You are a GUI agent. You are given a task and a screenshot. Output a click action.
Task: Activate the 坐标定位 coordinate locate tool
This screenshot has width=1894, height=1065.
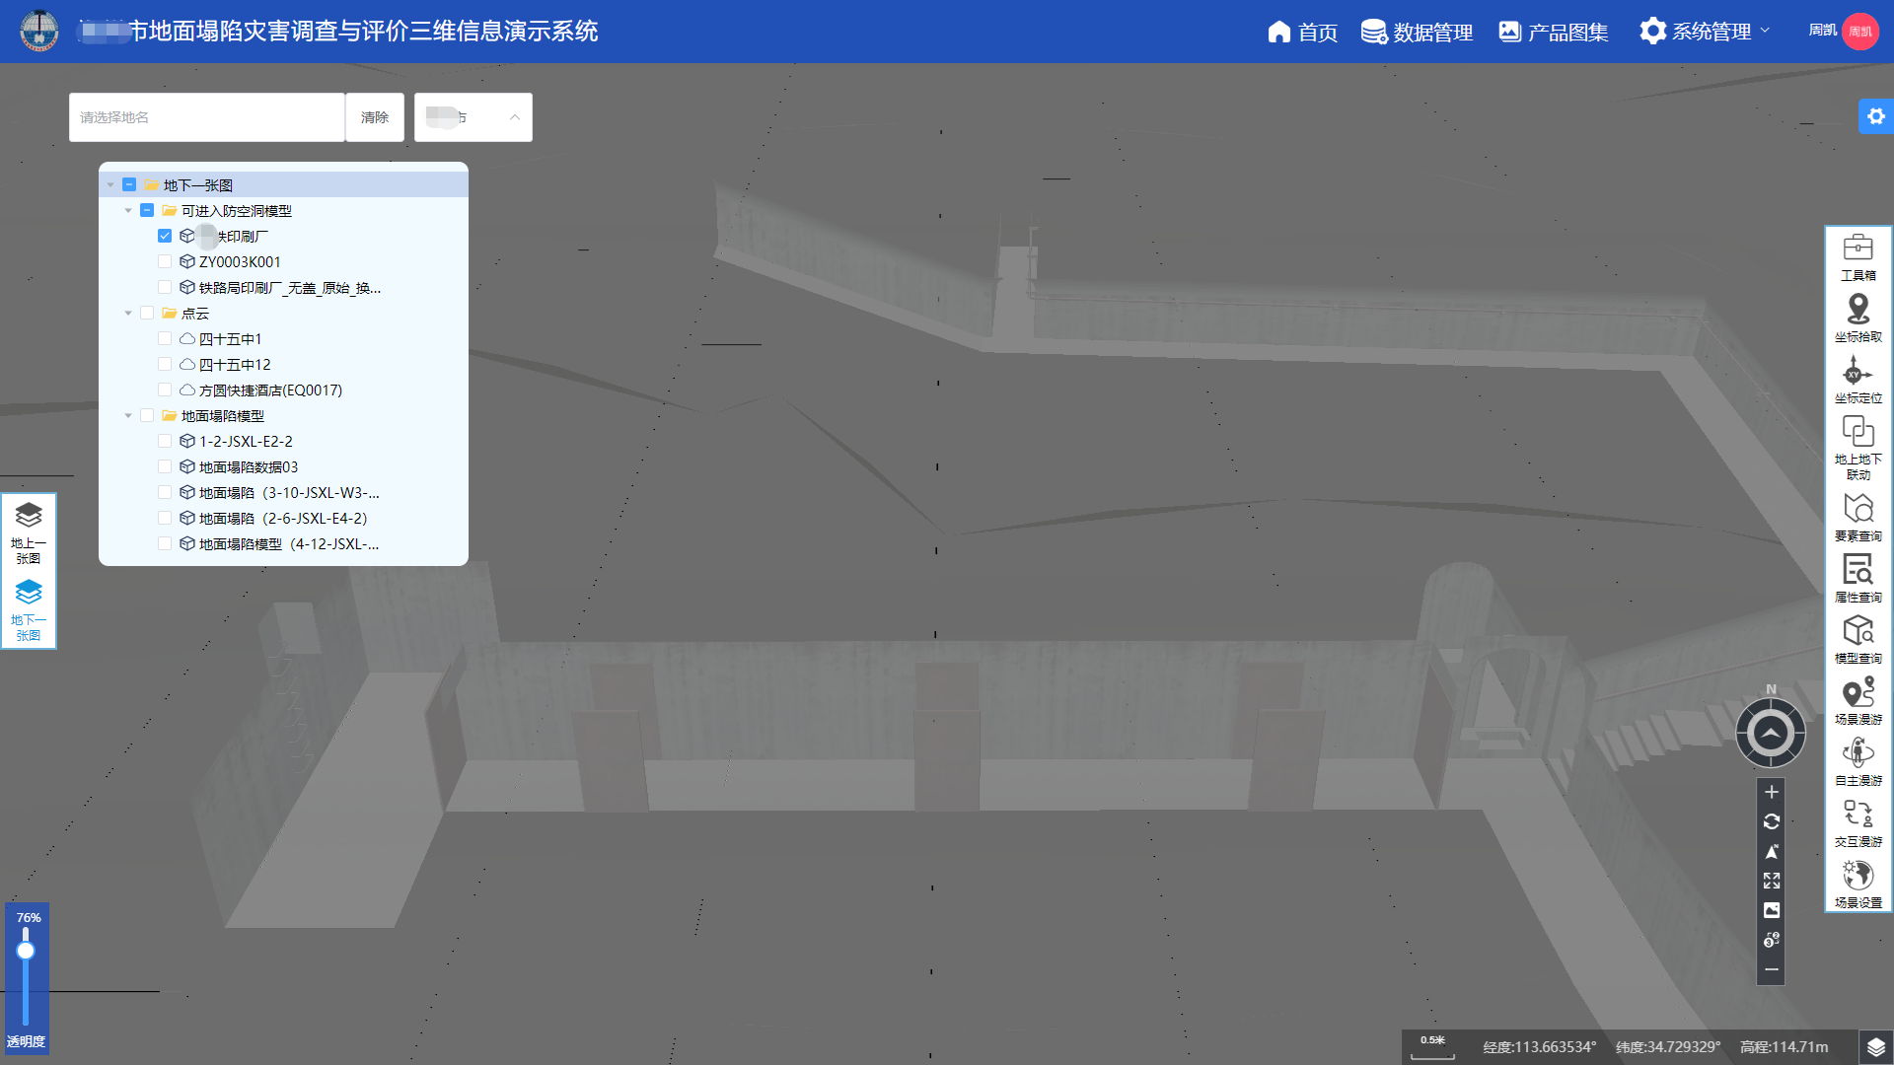[x=1858, y=380]
